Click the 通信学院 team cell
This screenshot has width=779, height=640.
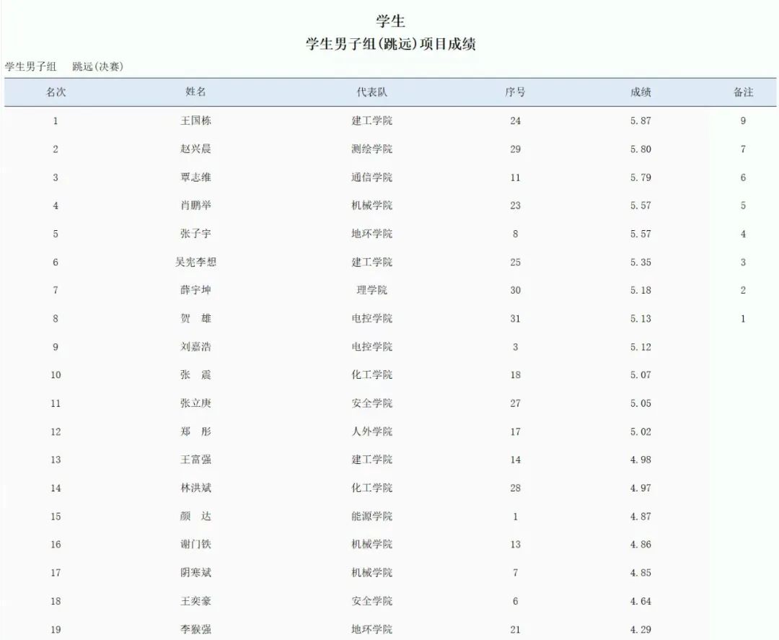point(371,177)
